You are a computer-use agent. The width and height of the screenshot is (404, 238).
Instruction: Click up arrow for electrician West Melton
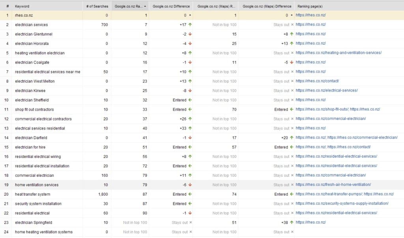pyautogui.click(x=190, y=81)
